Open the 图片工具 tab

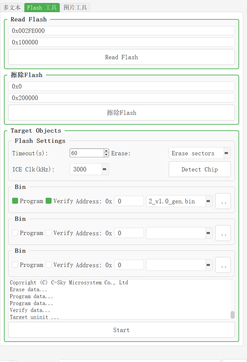coord(75,8)
